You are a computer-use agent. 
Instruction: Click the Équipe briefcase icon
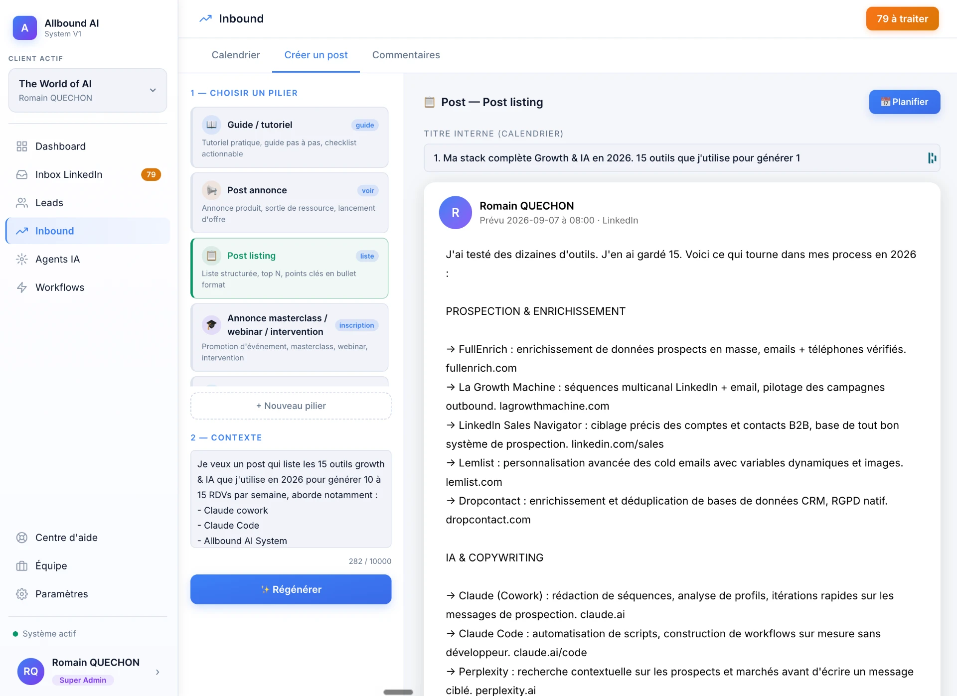(x=22, y=566)
